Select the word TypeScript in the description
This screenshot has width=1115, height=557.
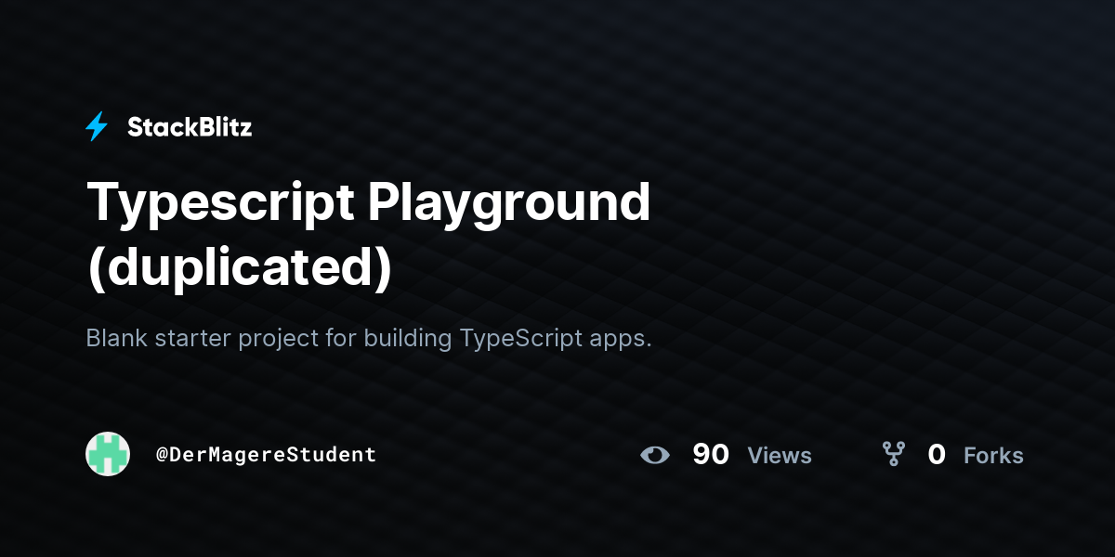[519, 338]
